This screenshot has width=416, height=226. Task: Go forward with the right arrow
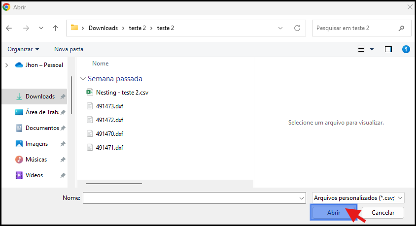(x=26, y=28)
